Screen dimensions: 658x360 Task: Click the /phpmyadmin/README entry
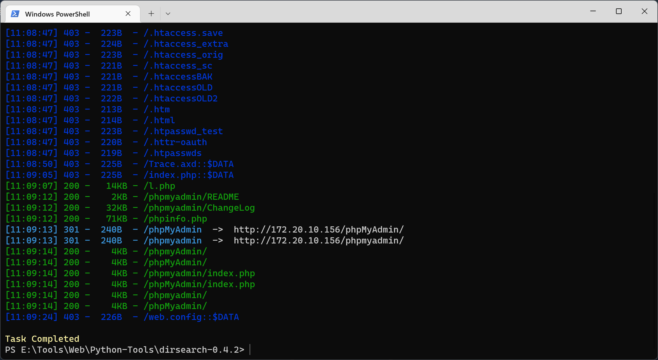point(191,197)
